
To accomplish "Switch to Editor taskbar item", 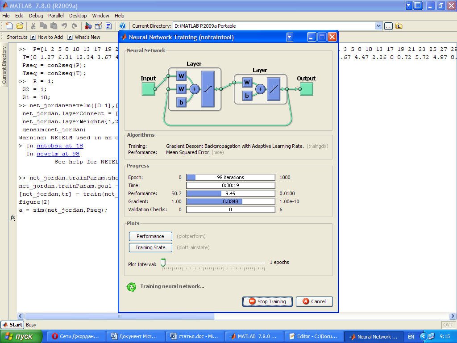I will [313, 337].
